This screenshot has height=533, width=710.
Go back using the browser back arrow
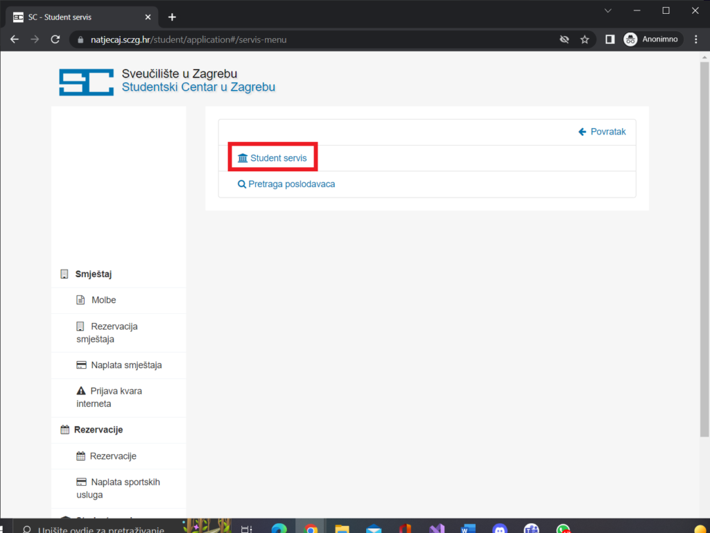click(15, 40)
